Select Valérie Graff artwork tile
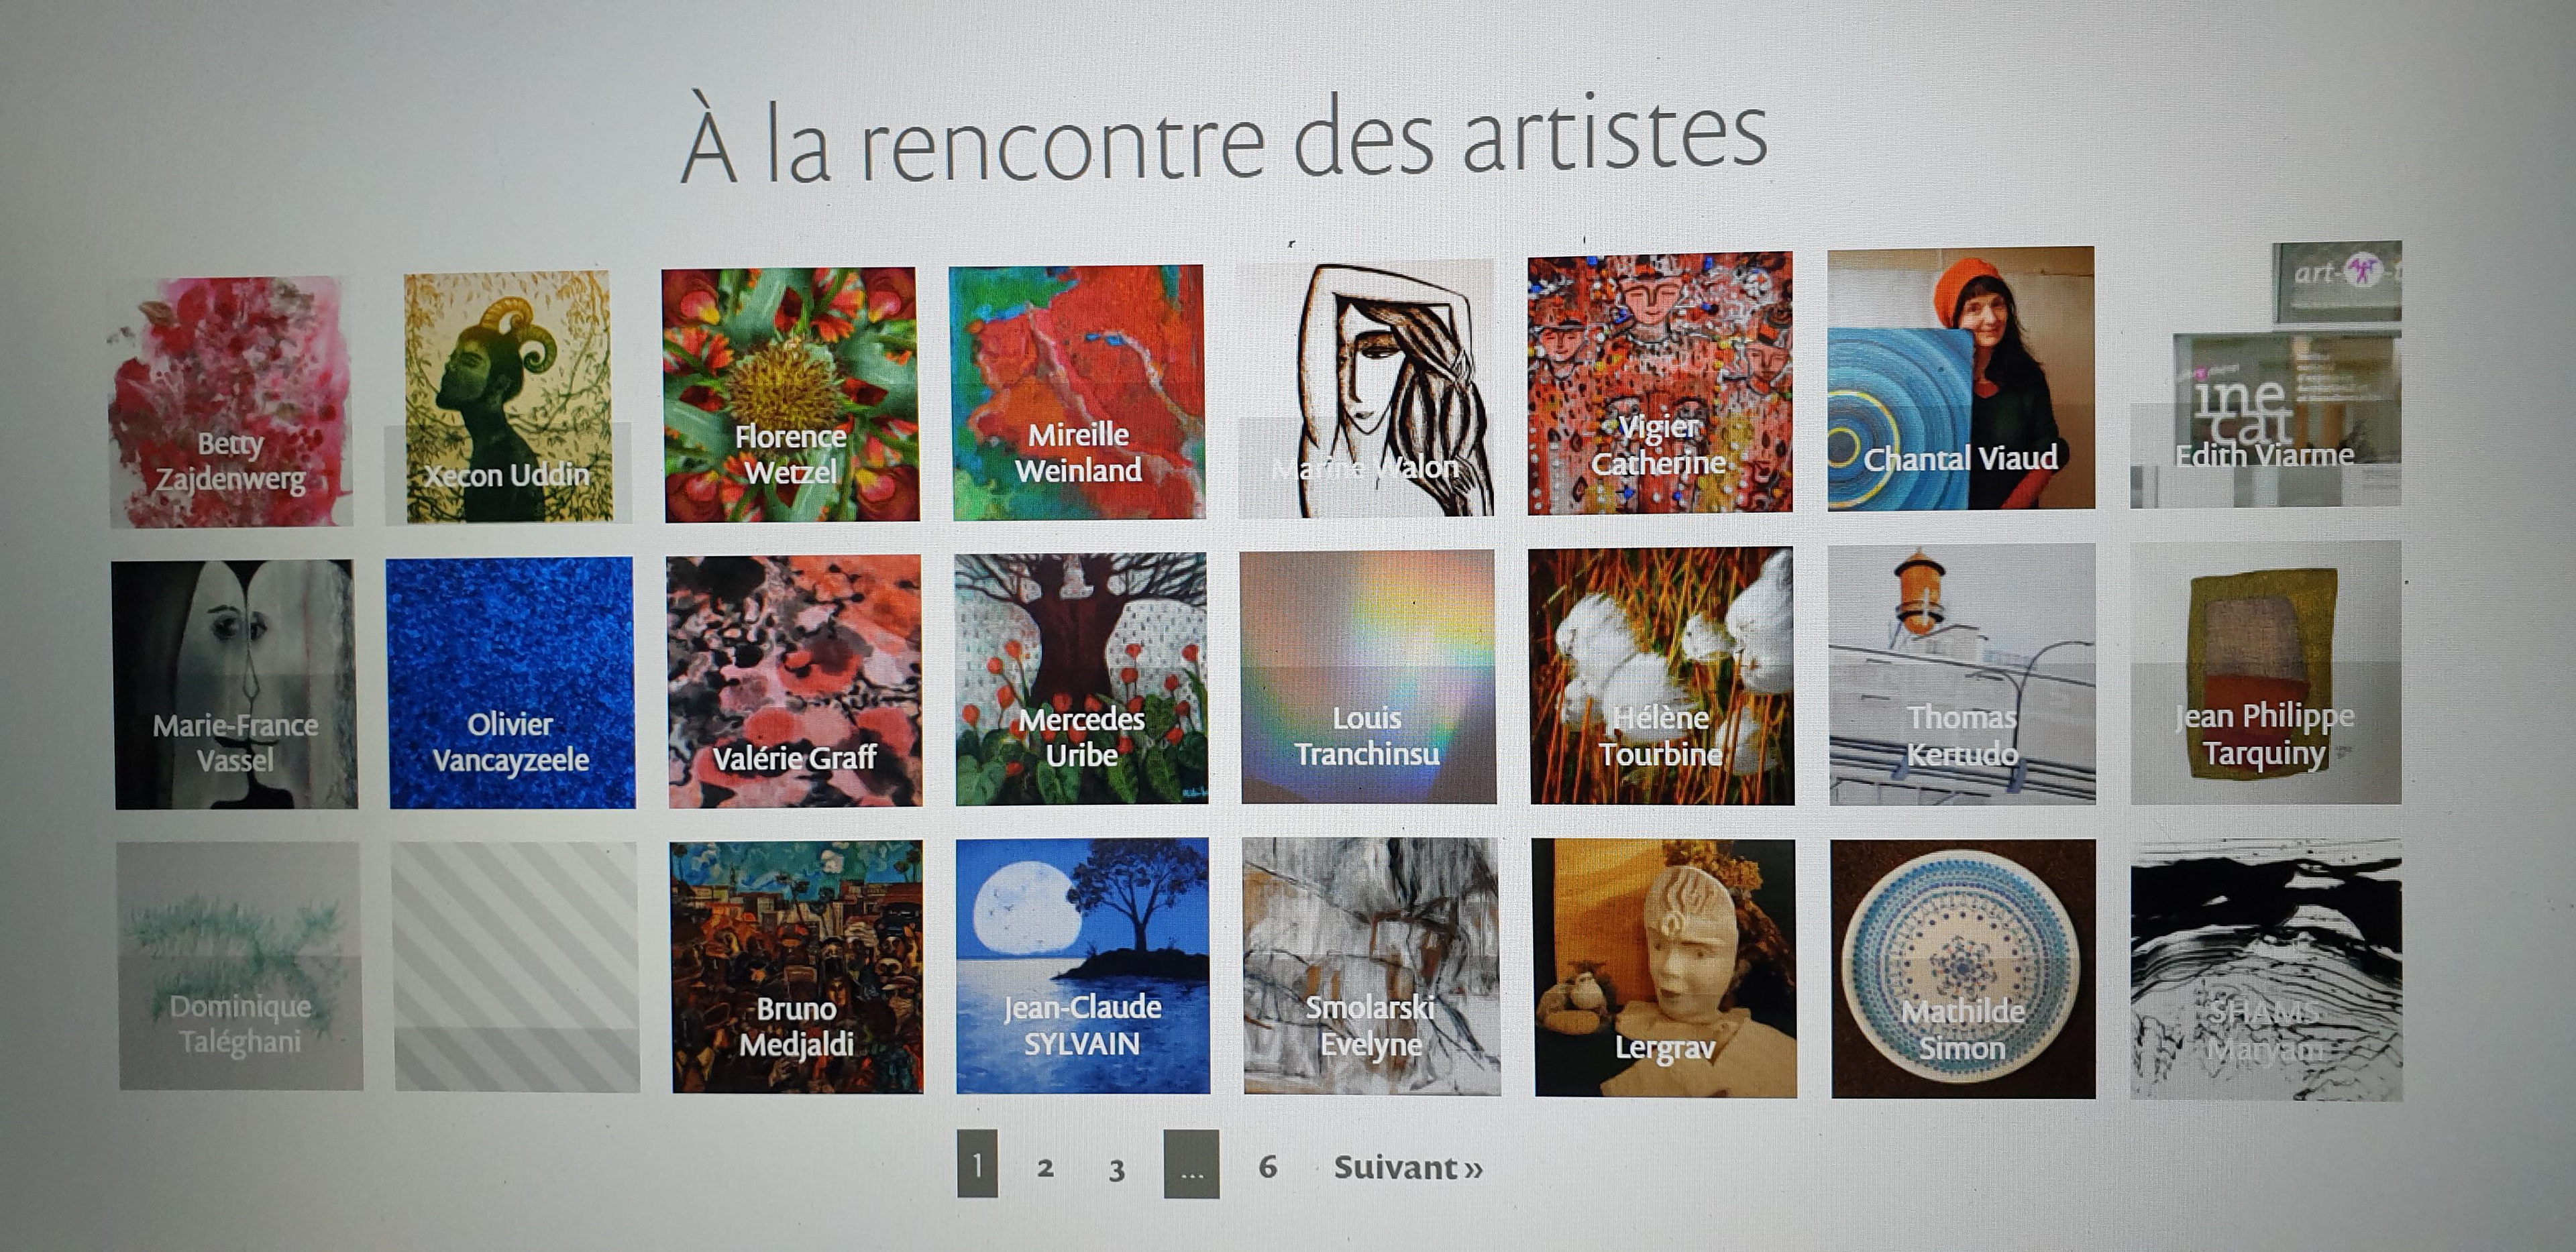The height and width of the screenshot is (1252, 2576). pos(794,681)
